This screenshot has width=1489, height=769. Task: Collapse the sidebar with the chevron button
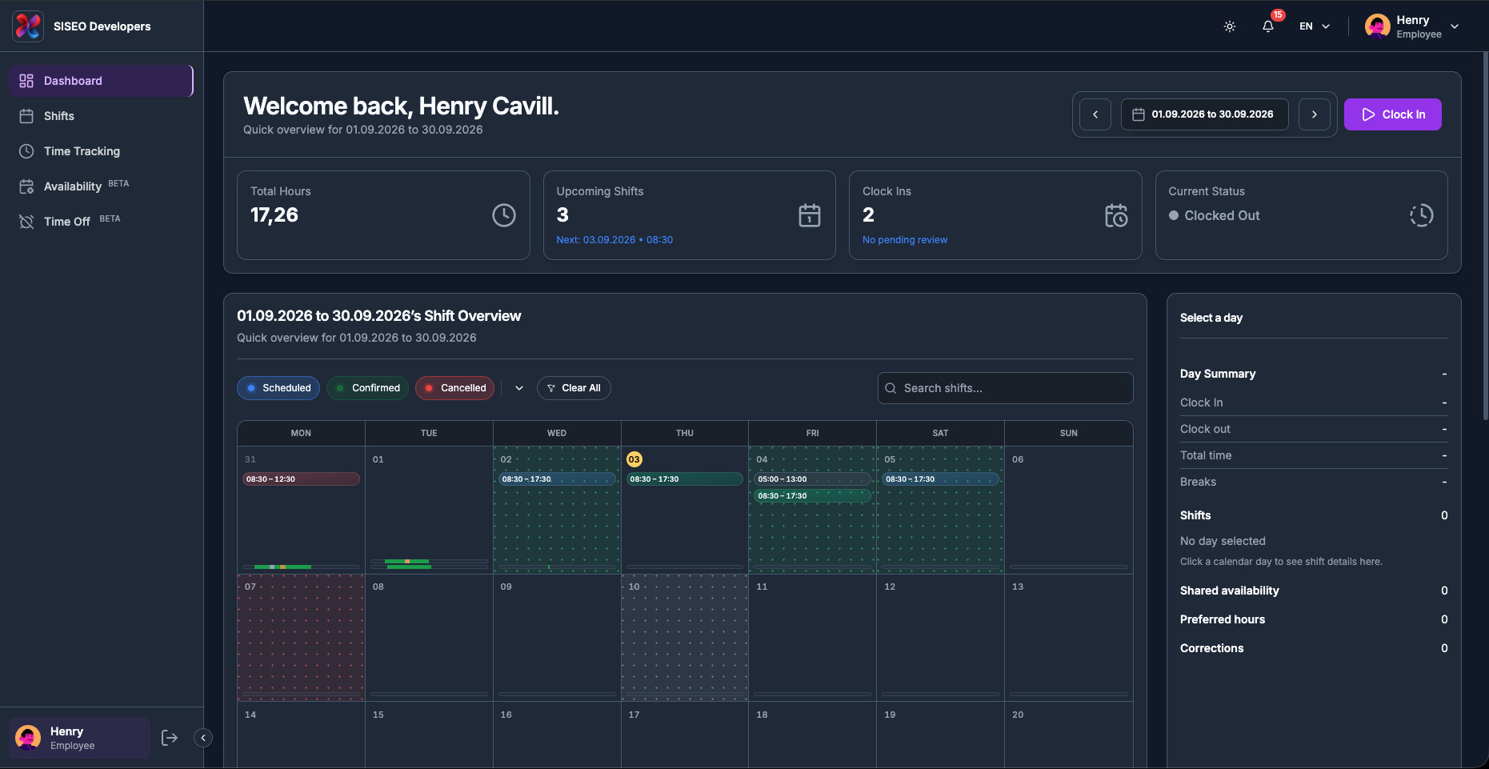[203, 738]
